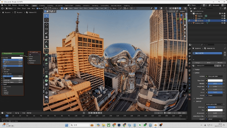Open the Render properties tab
Viewport: 227px width, 128px height.
190,53
